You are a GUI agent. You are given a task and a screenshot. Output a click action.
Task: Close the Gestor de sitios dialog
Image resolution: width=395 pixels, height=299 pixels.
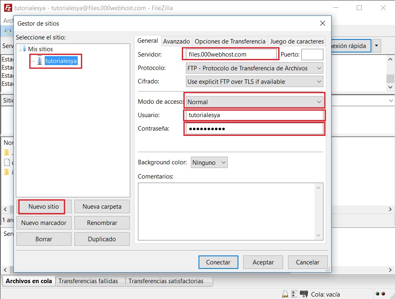pyautogui.click(x=323, y=23)
